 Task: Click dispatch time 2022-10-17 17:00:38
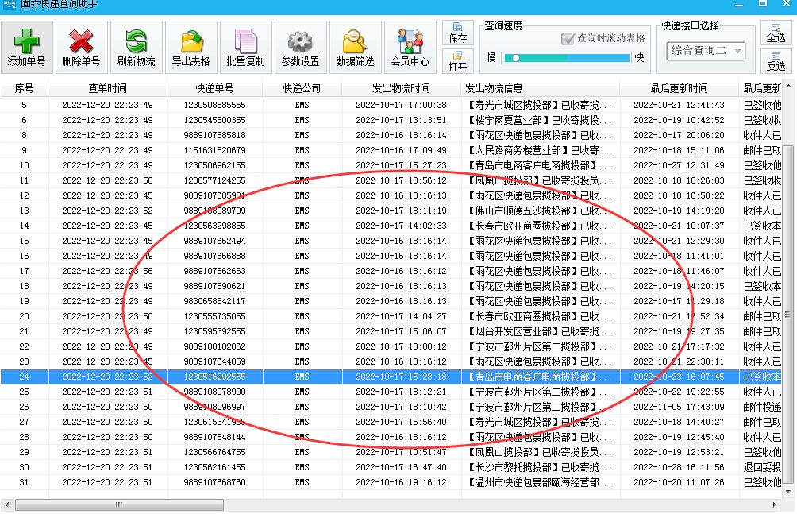pyautogui.click(x=401, y=105)
